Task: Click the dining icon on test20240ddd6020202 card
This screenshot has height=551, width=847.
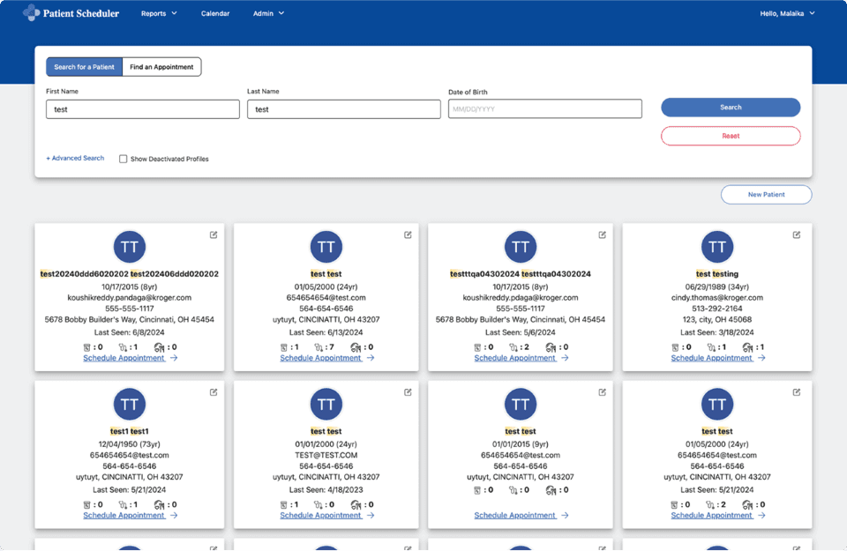Action: (159, 347)
